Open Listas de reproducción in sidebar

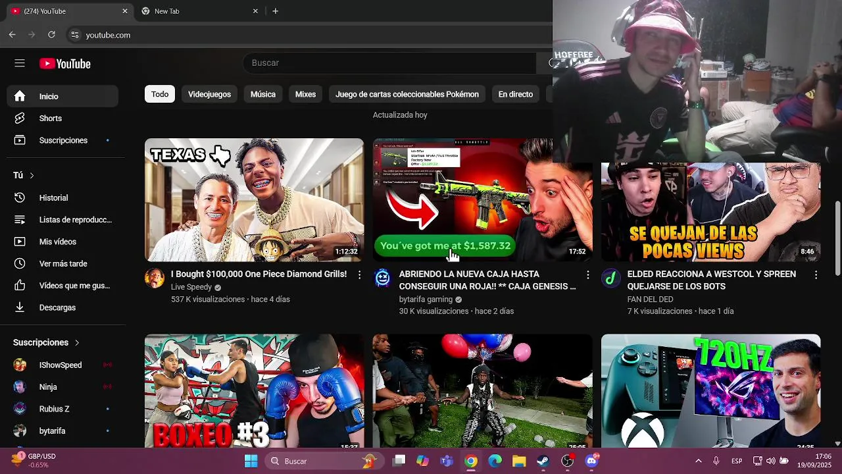[x=63, y=220]
